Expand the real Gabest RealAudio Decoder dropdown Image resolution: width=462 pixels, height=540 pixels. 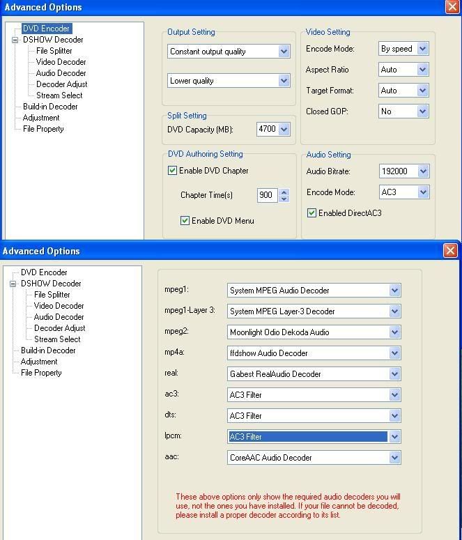[x=394, y=374]
